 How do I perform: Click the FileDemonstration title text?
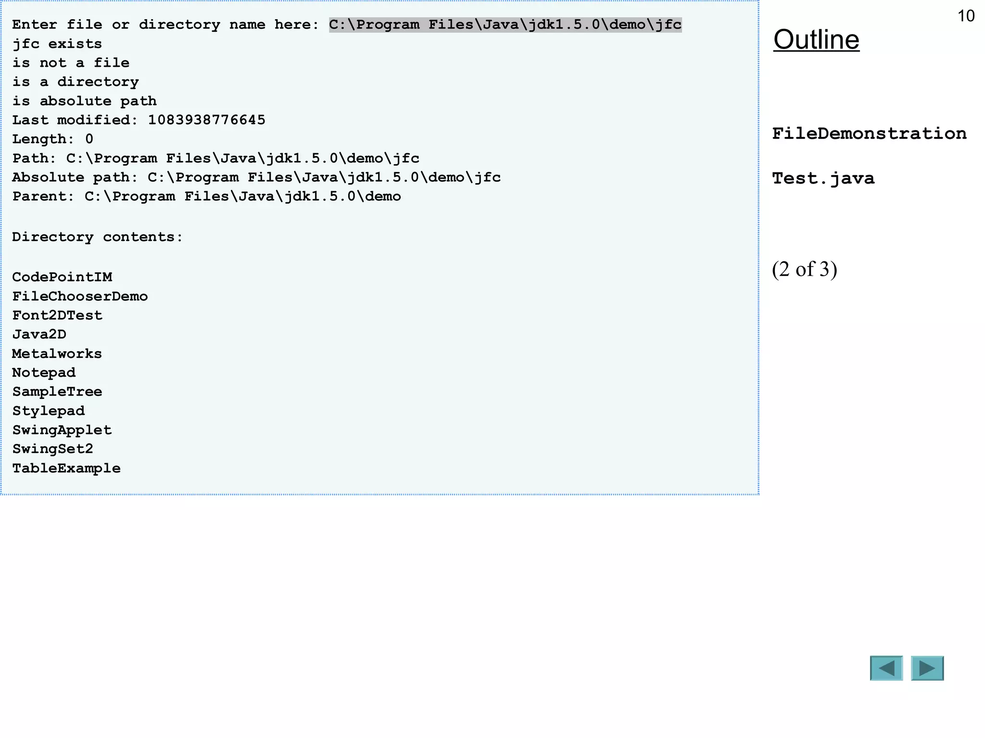[869, 134]
